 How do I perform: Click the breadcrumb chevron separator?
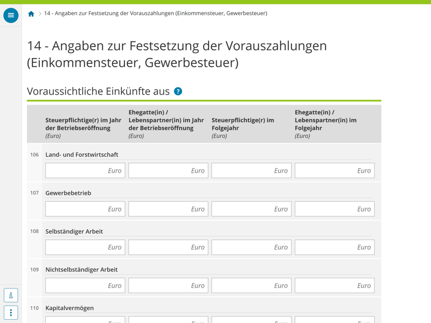(x=39, y=14)
